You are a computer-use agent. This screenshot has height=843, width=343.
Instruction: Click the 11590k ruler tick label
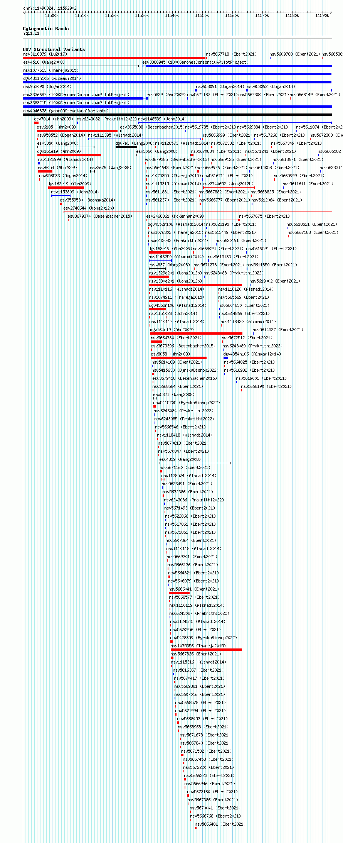coord(322,15)
